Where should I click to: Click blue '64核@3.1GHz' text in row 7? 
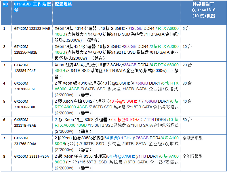(x=118, y=138)
